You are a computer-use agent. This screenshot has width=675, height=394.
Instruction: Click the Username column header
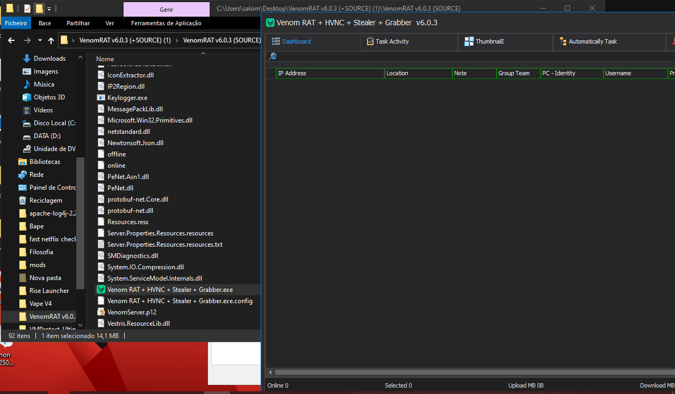(x=635, y=73)
